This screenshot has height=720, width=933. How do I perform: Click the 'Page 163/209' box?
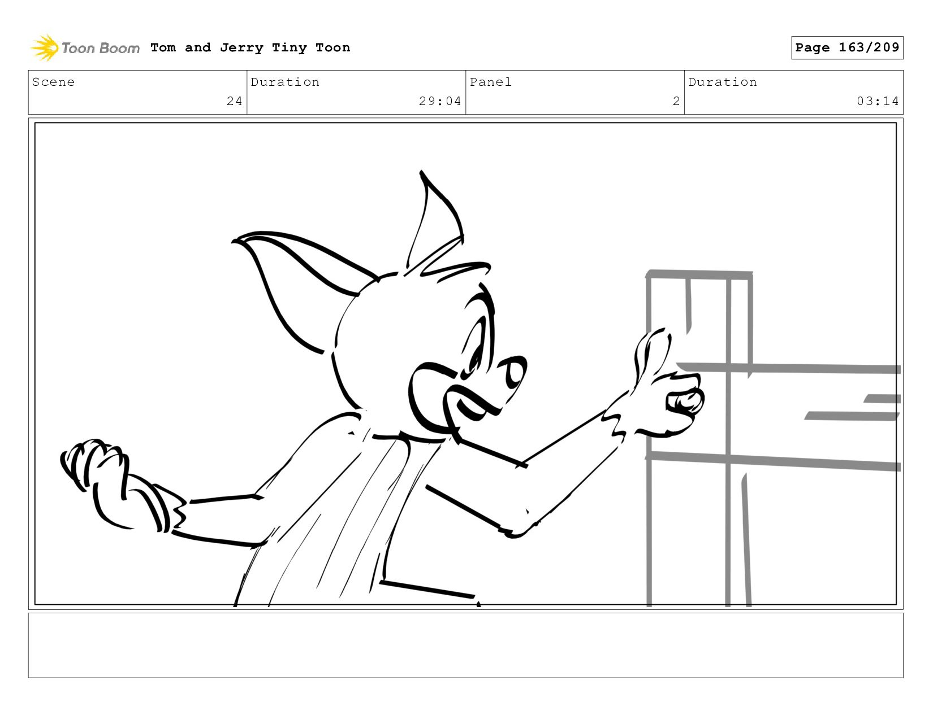click(x=847, y=47)
